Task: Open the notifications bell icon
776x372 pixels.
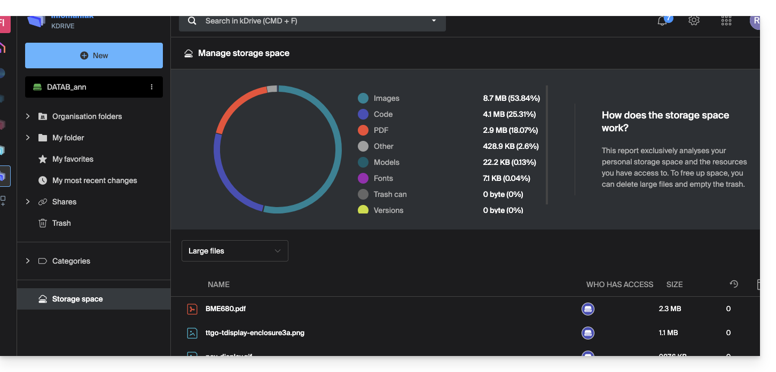Action: pos(662,21)
